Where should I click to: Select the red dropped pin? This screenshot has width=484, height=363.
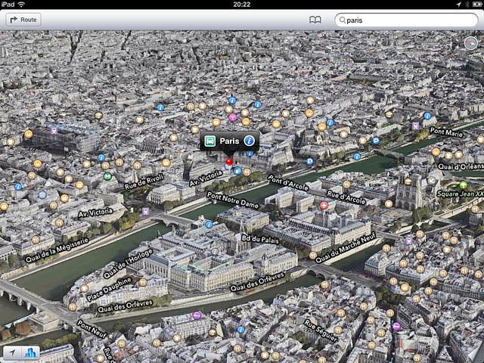(229, 162)
